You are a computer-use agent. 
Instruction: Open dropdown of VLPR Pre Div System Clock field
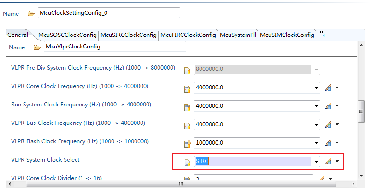coord(316,70)
